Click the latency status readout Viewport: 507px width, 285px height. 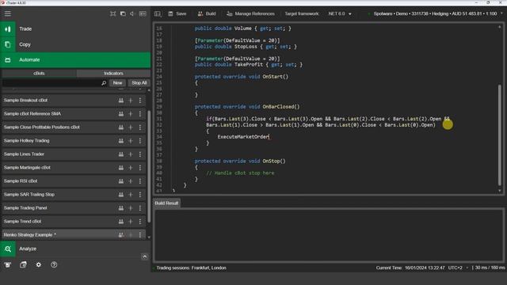coord(490,268)
